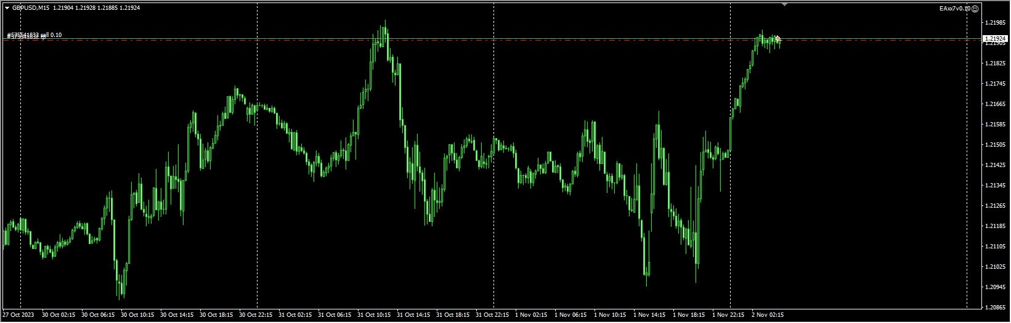Viewport: 1011px width, 323px height.
Task: Click the 1 Nov 10:15 time label
Action: click(610, 315)
